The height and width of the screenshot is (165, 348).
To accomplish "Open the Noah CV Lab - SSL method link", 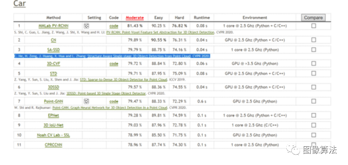I will 53,135.
